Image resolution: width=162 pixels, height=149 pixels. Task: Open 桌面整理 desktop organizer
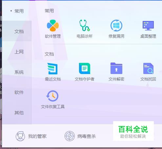148,26
